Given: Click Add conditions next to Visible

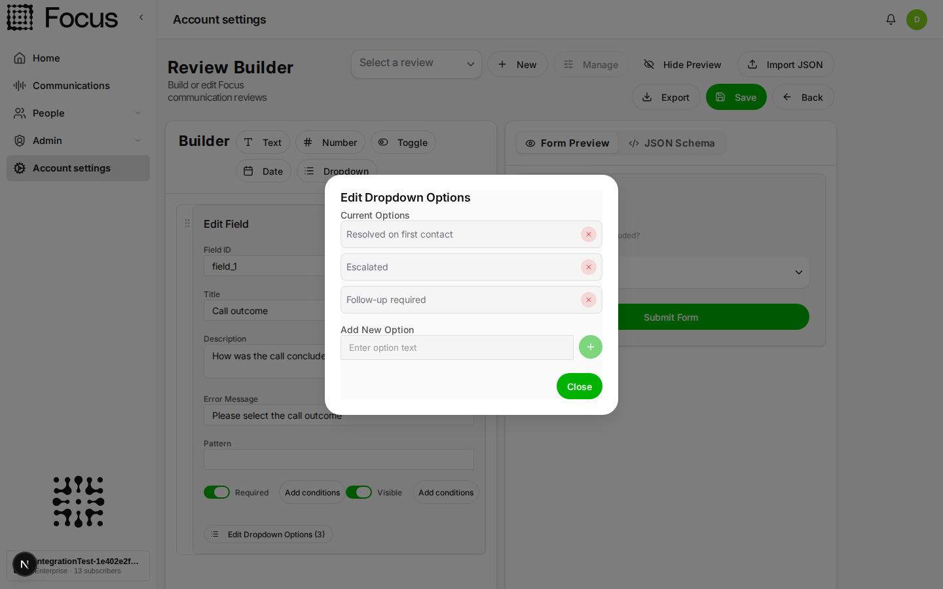Looking at the screenshot, I should click(446, 492).
